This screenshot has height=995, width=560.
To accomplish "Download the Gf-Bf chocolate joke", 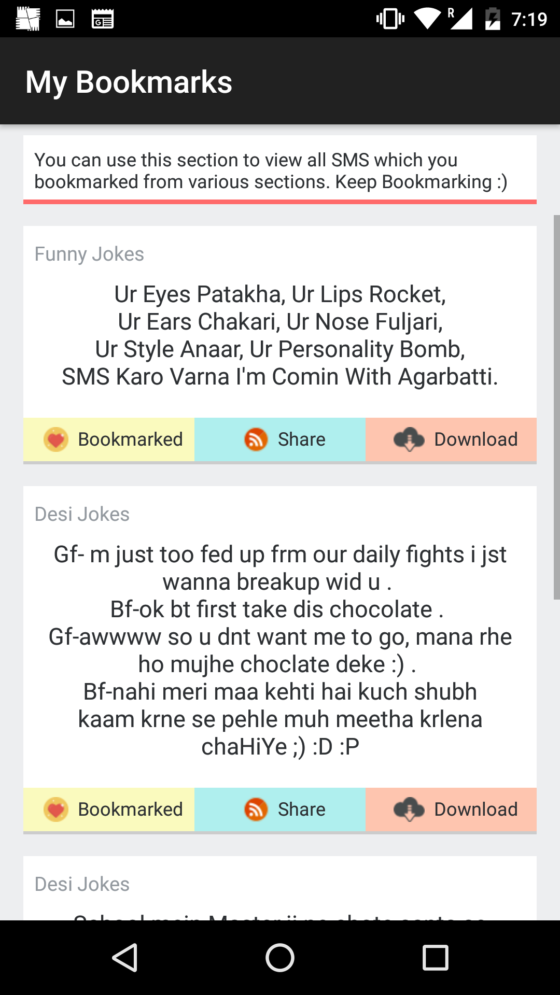I will tap(451, 809).
